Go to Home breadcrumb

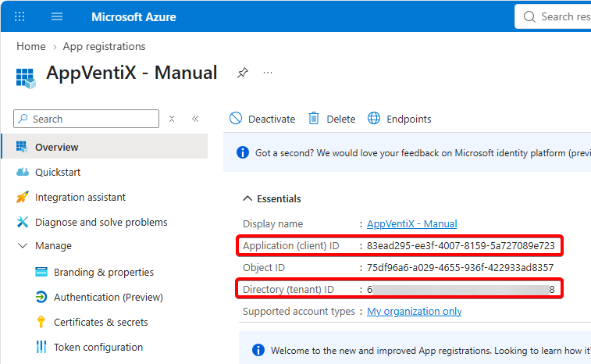[31, 46]
